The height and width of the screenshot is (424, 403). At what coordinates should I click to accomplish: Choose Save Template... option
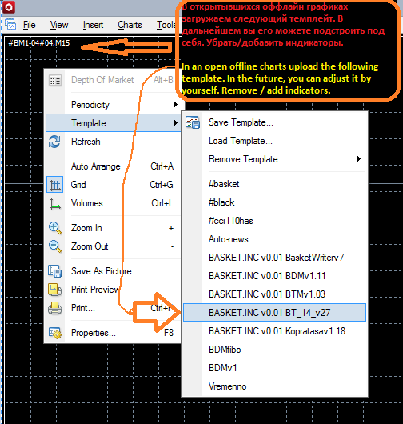274,122
